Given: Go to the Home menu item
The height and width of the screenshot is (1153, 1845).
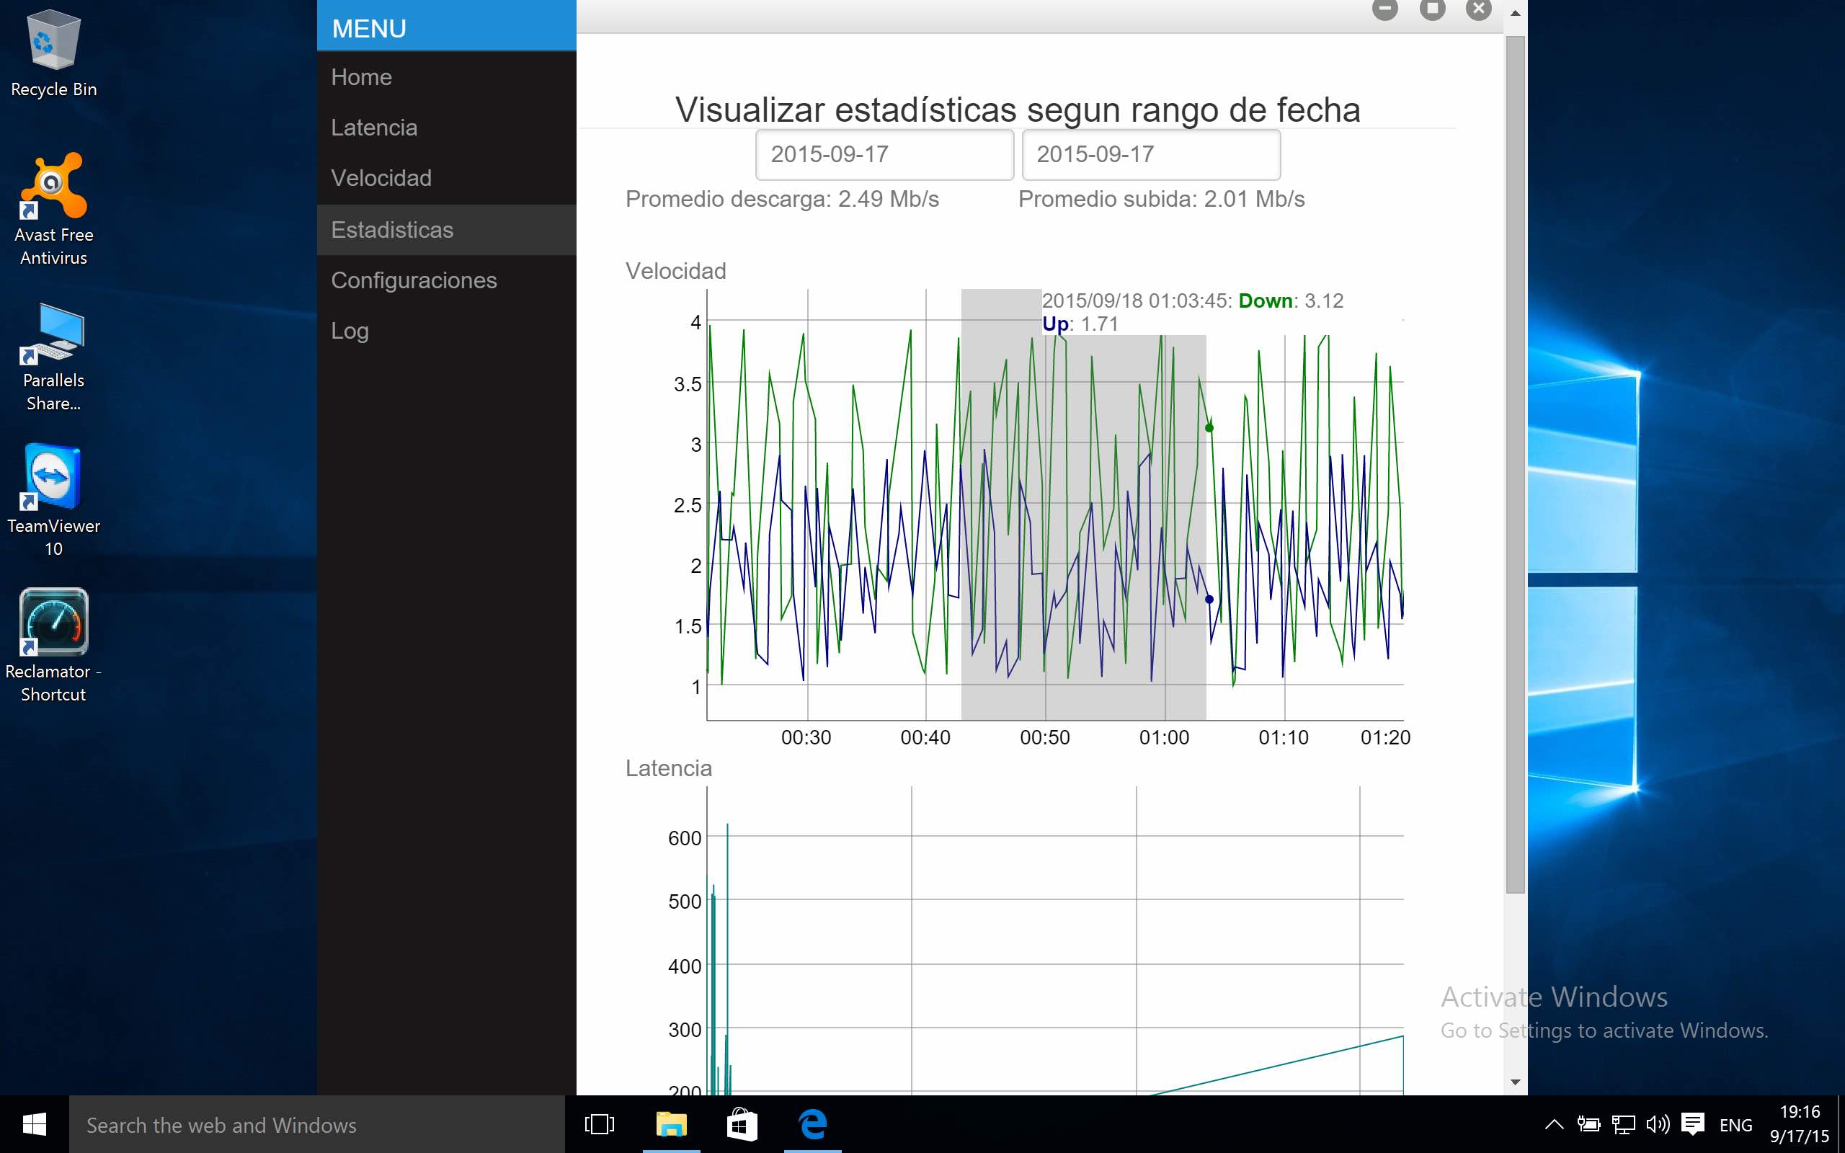Looking at the screenshot, I should pos(447,77).
